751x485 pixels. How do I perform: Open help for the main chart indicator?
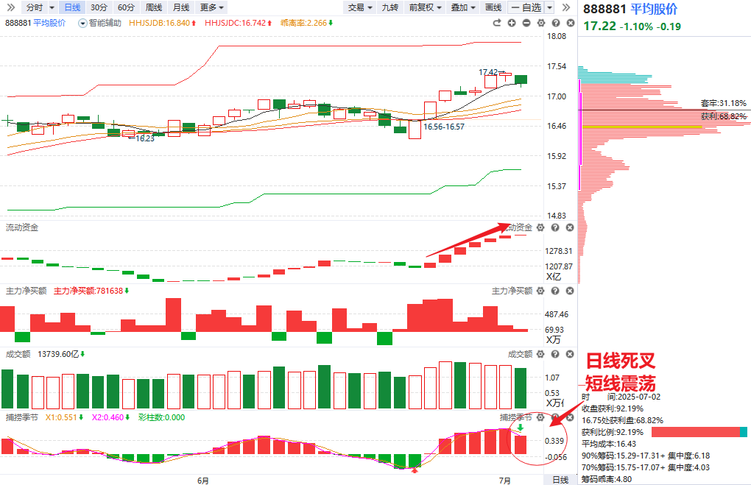[x=556, y=23]
